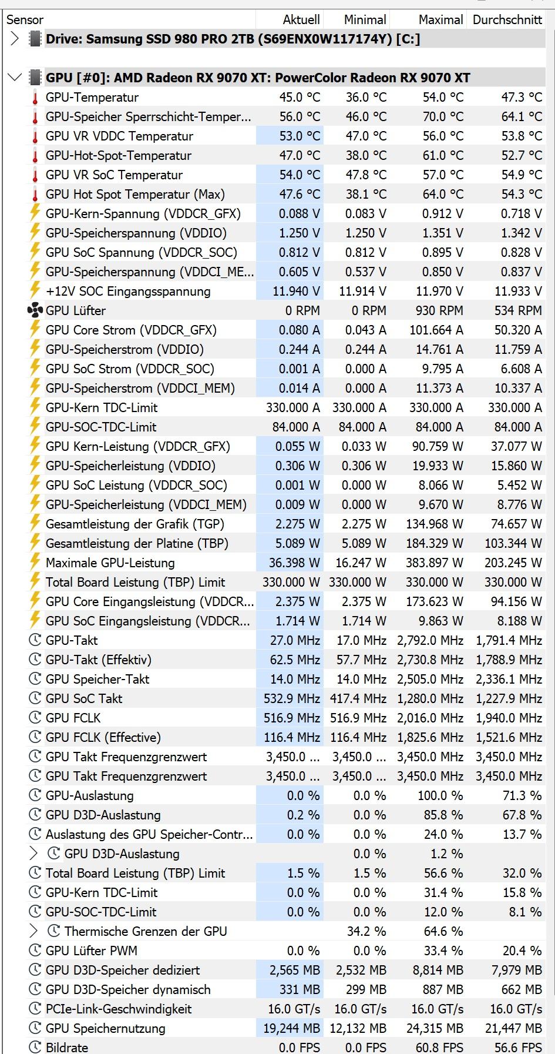Click the lightning icon beside GPU-Kern-Spannung (VDDCR_GFX)
Screen dimensions: 555x1054
click(x=35, y=213)
